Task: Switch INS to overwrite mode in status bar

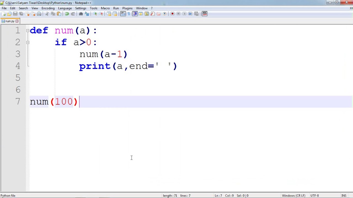Action: (344, 196)
